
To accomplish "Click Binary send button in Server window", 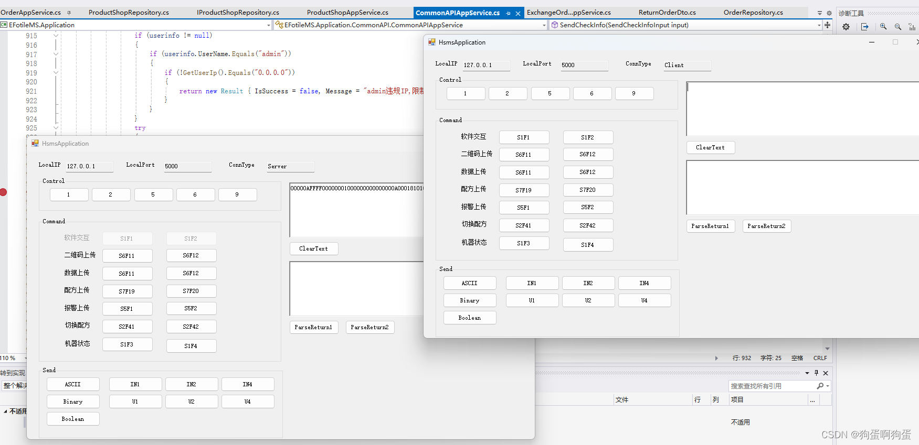I will coord(73,401).
